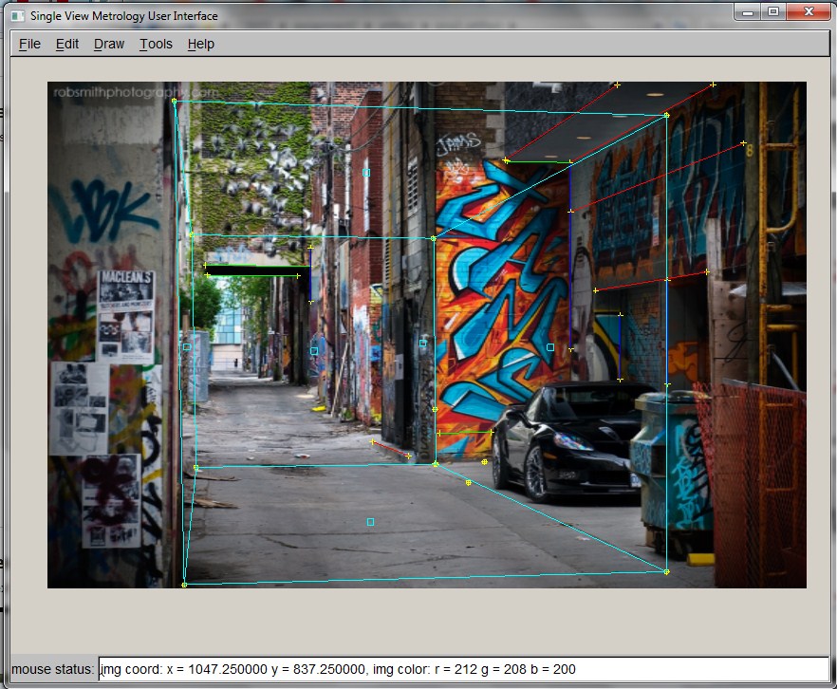Open the Edit menu
Viewport: 837px width, 689px height.
tap(67, 45)
